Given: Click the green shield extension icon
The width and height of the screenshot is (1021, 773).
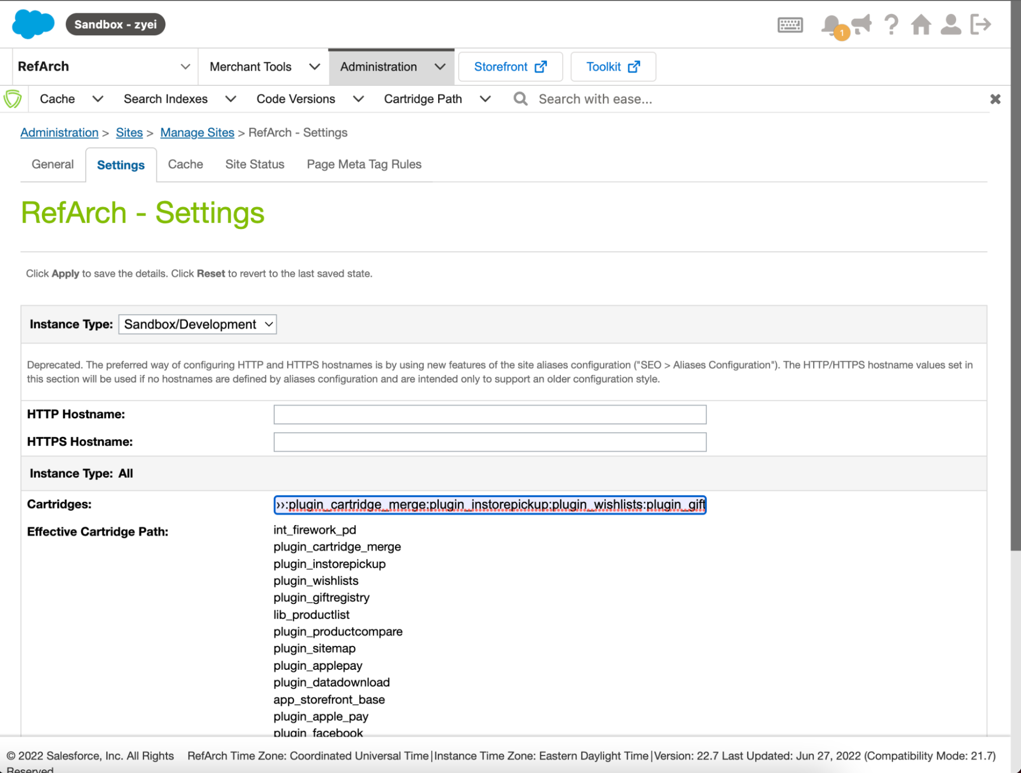Looking at the screenshot, I should (13, 99).
